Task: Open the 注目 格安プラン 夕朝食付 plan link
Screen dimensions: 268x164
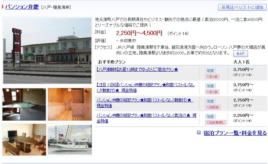Action: (146, 87)
